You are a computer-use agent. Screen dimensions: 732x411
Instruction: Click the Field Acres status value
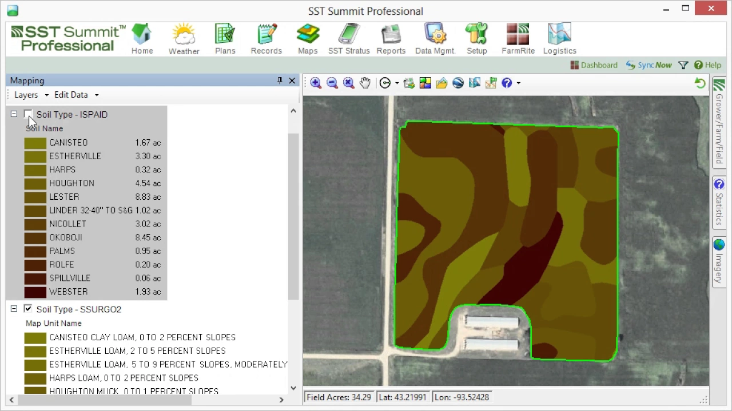pyautogui.click(x=339, y=397)
